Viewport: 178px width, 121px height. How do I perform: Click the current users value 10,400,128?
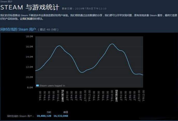(x=44, y=116)
